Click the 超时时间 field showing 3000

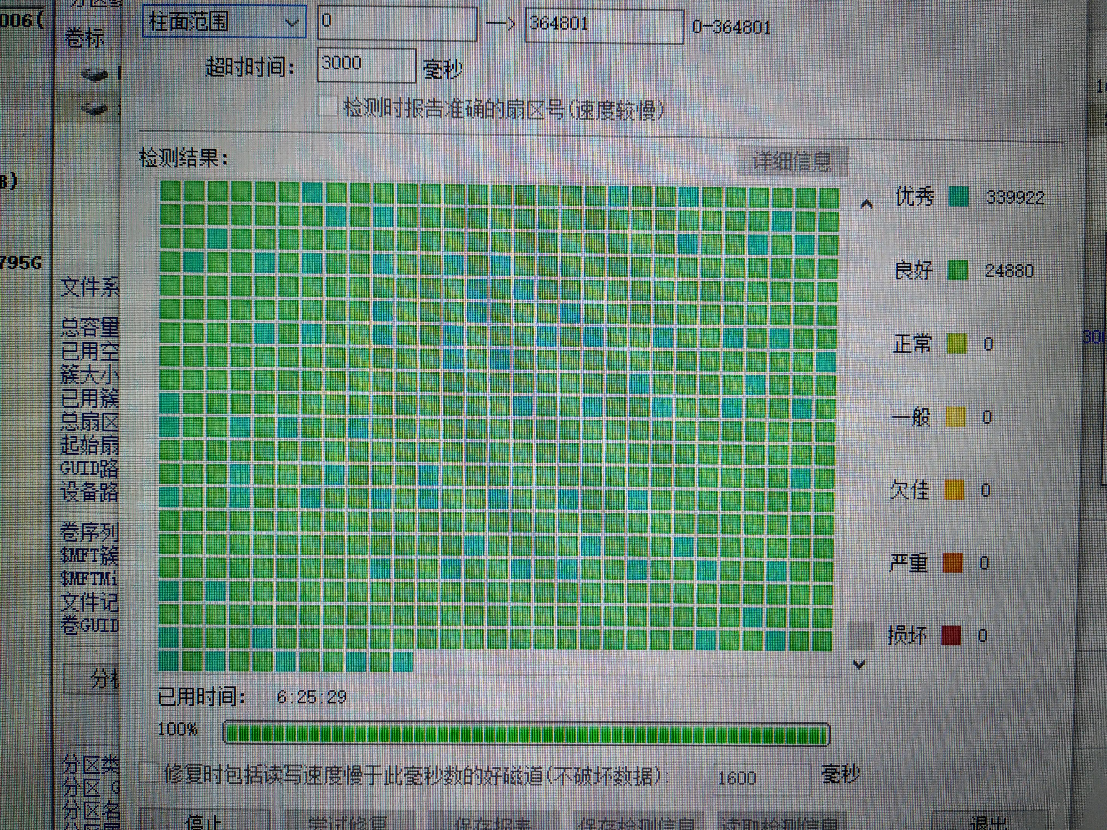(x=366, y=65)
